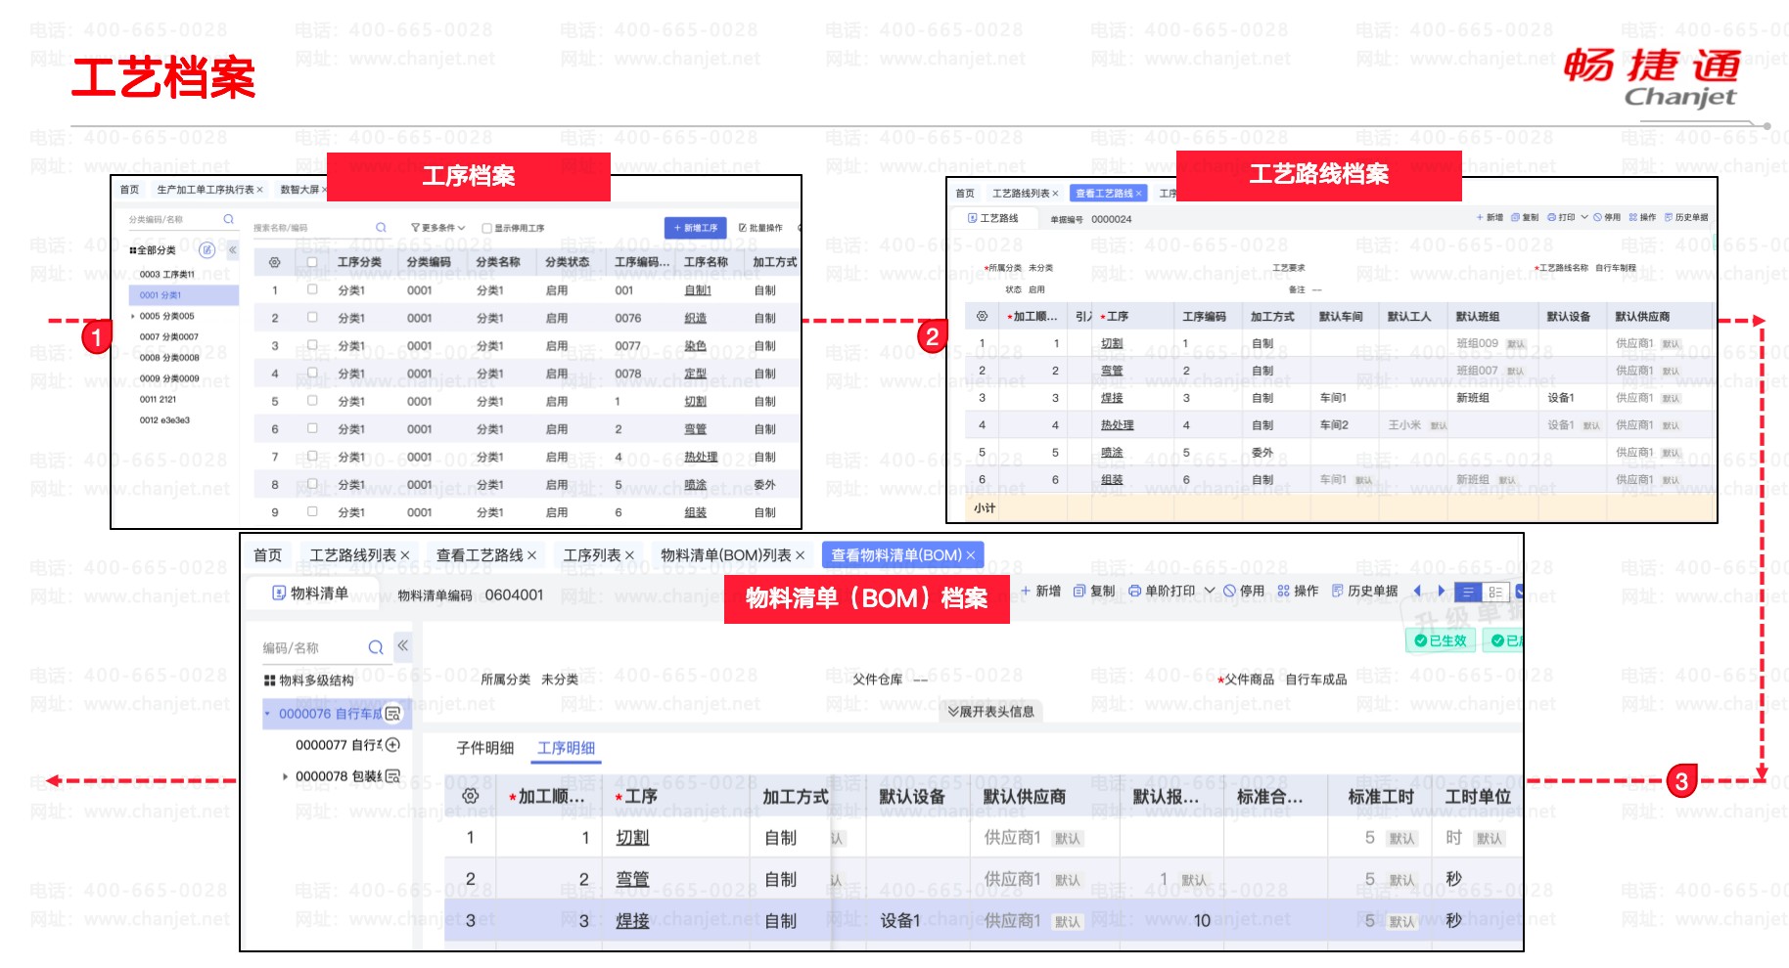
Task: Switch to the BOM card view icon
Action: [1495, 592]
